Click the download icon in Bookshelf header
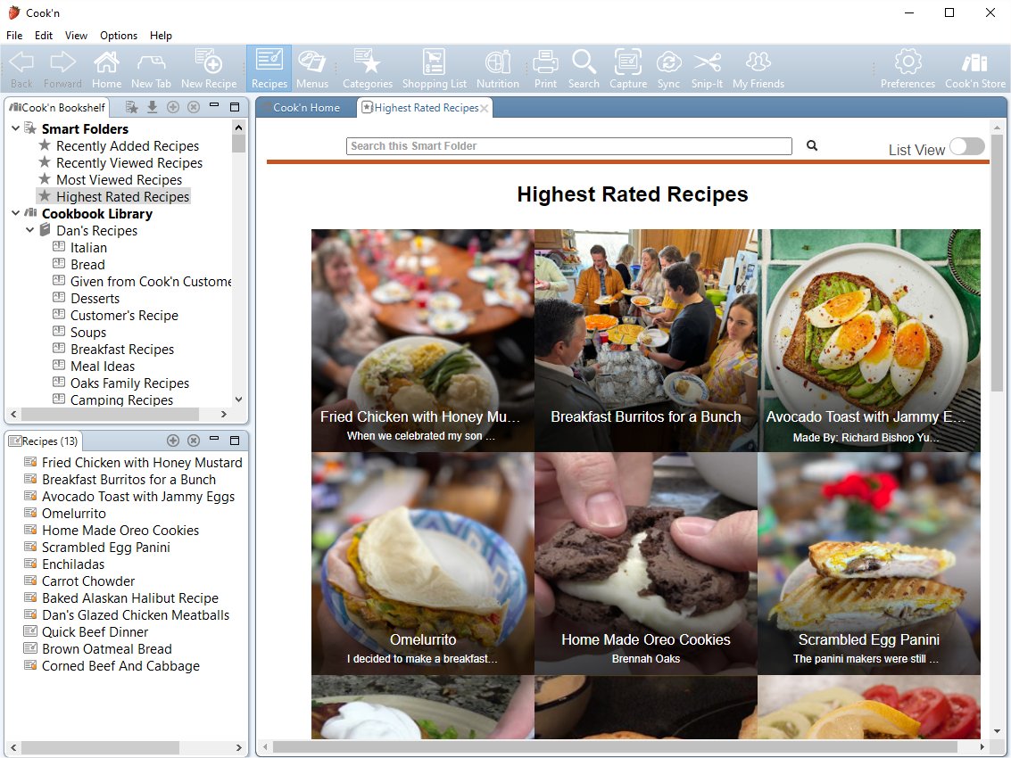This screenshot has height=758, width=1011. pos(153,107)
